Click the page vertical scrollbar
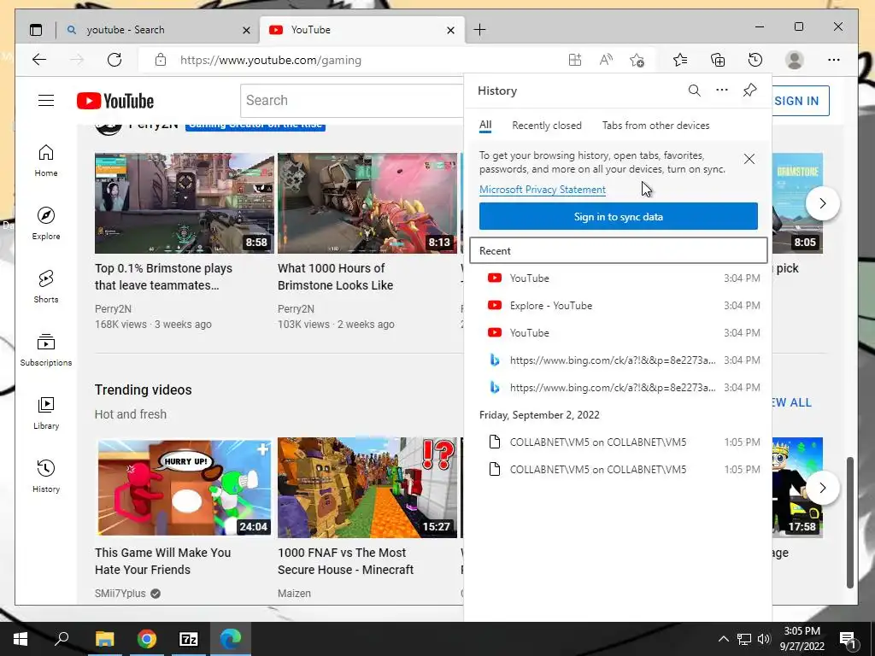This screenshot has height=656, width=875. click(850, 522)
